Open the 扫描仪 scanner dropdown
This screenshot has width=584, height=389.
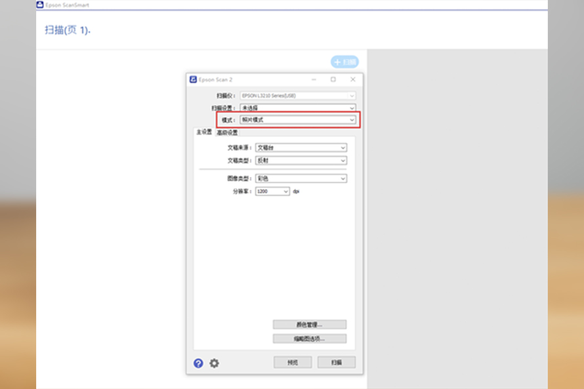[298, 96]
